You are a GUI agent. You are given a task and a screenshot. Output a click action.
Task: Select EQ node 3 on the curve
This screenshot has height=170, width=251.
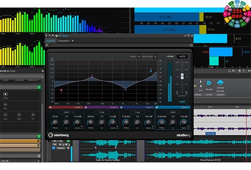click(x=126, y=88)
